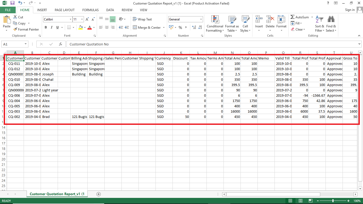
Task: Click Decrease Decimal icon
Action: 200,27
